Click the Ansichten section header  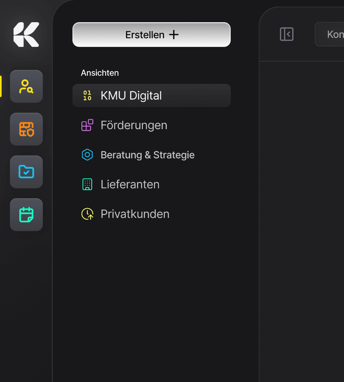(100, 73)
